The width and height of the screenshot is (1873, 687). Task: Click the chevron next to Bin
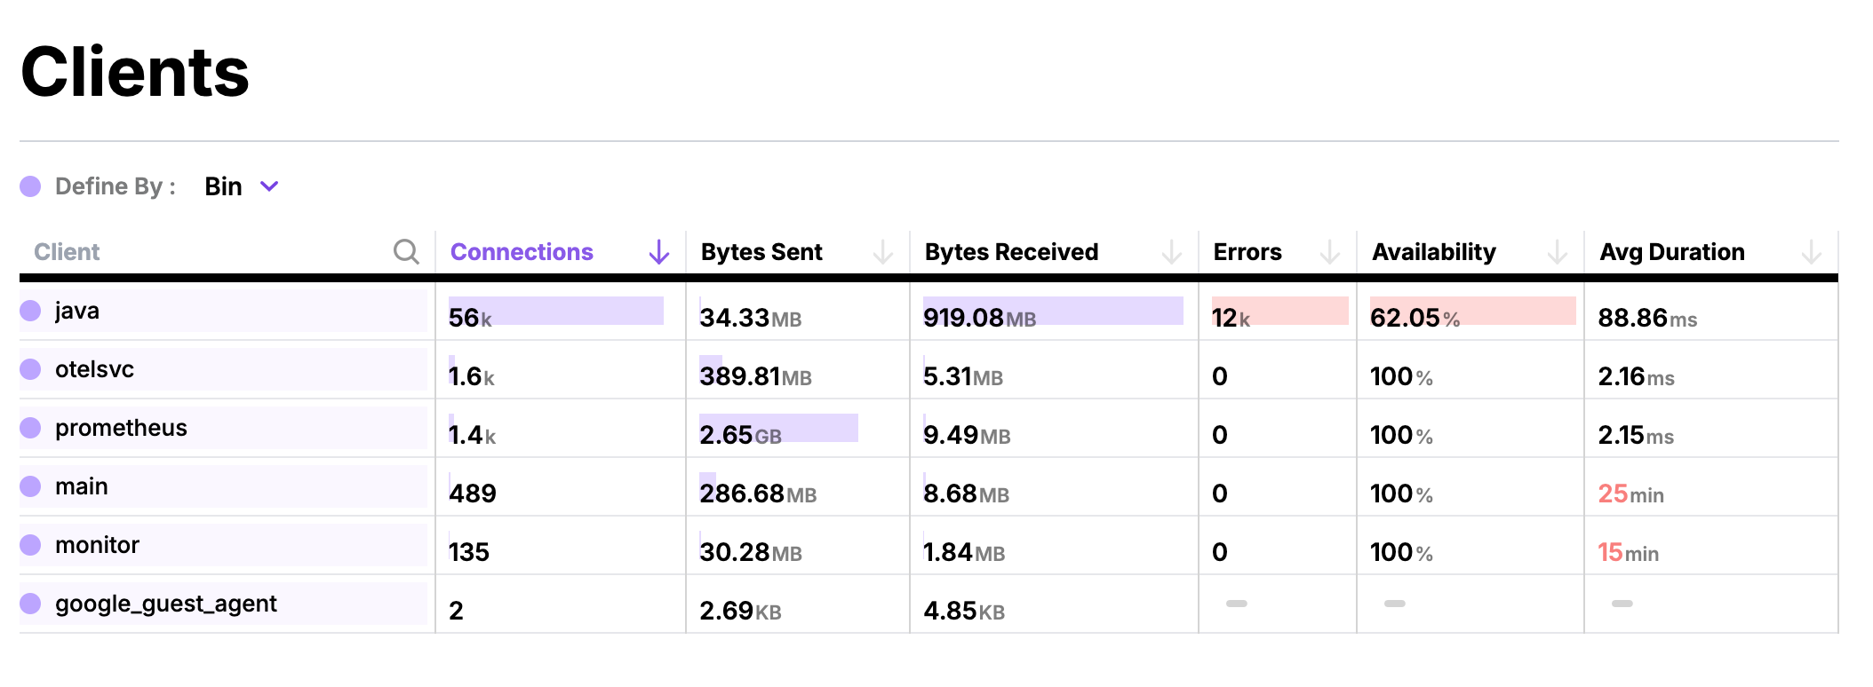click(x=269, y=186)
